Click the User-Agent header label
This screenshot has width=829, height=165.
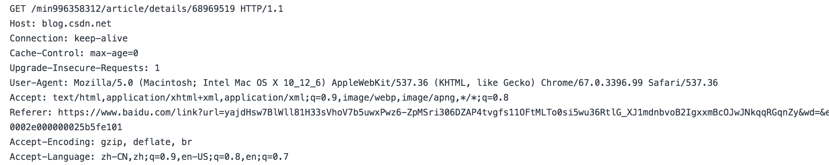click(x=39, y=83)
